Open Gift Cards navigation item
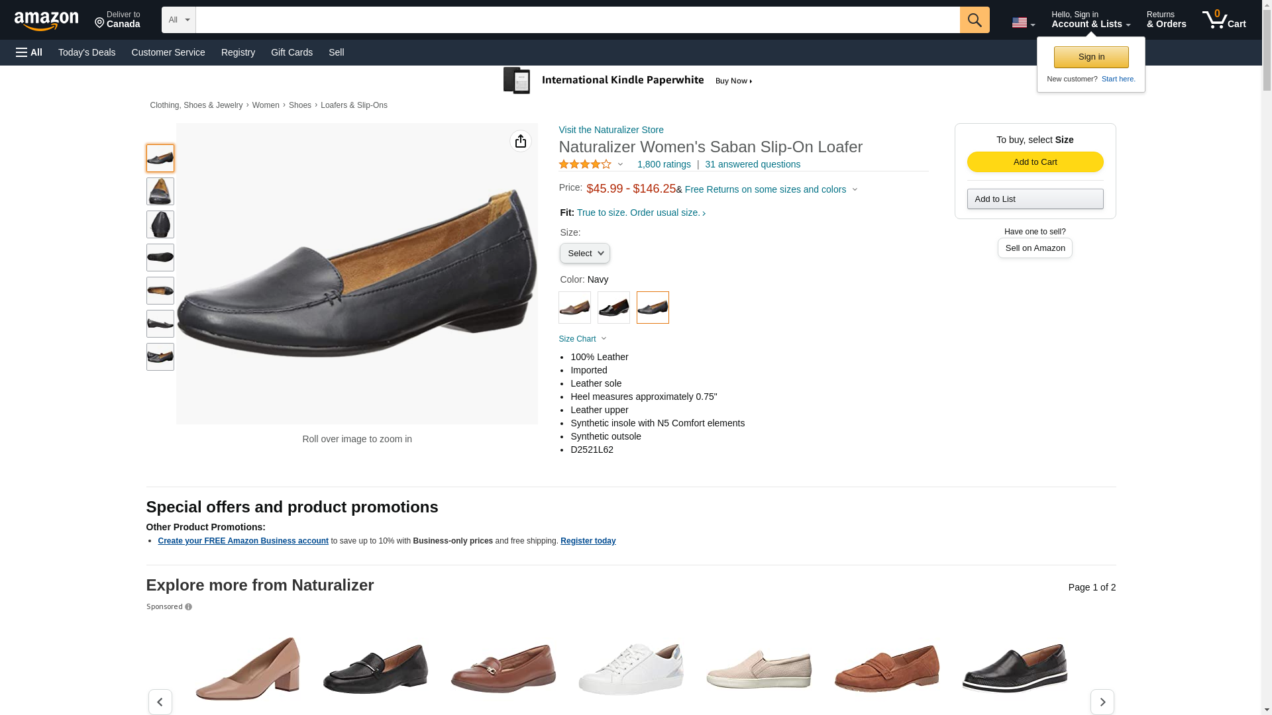 pyautogui.click(x=291, y=52)
